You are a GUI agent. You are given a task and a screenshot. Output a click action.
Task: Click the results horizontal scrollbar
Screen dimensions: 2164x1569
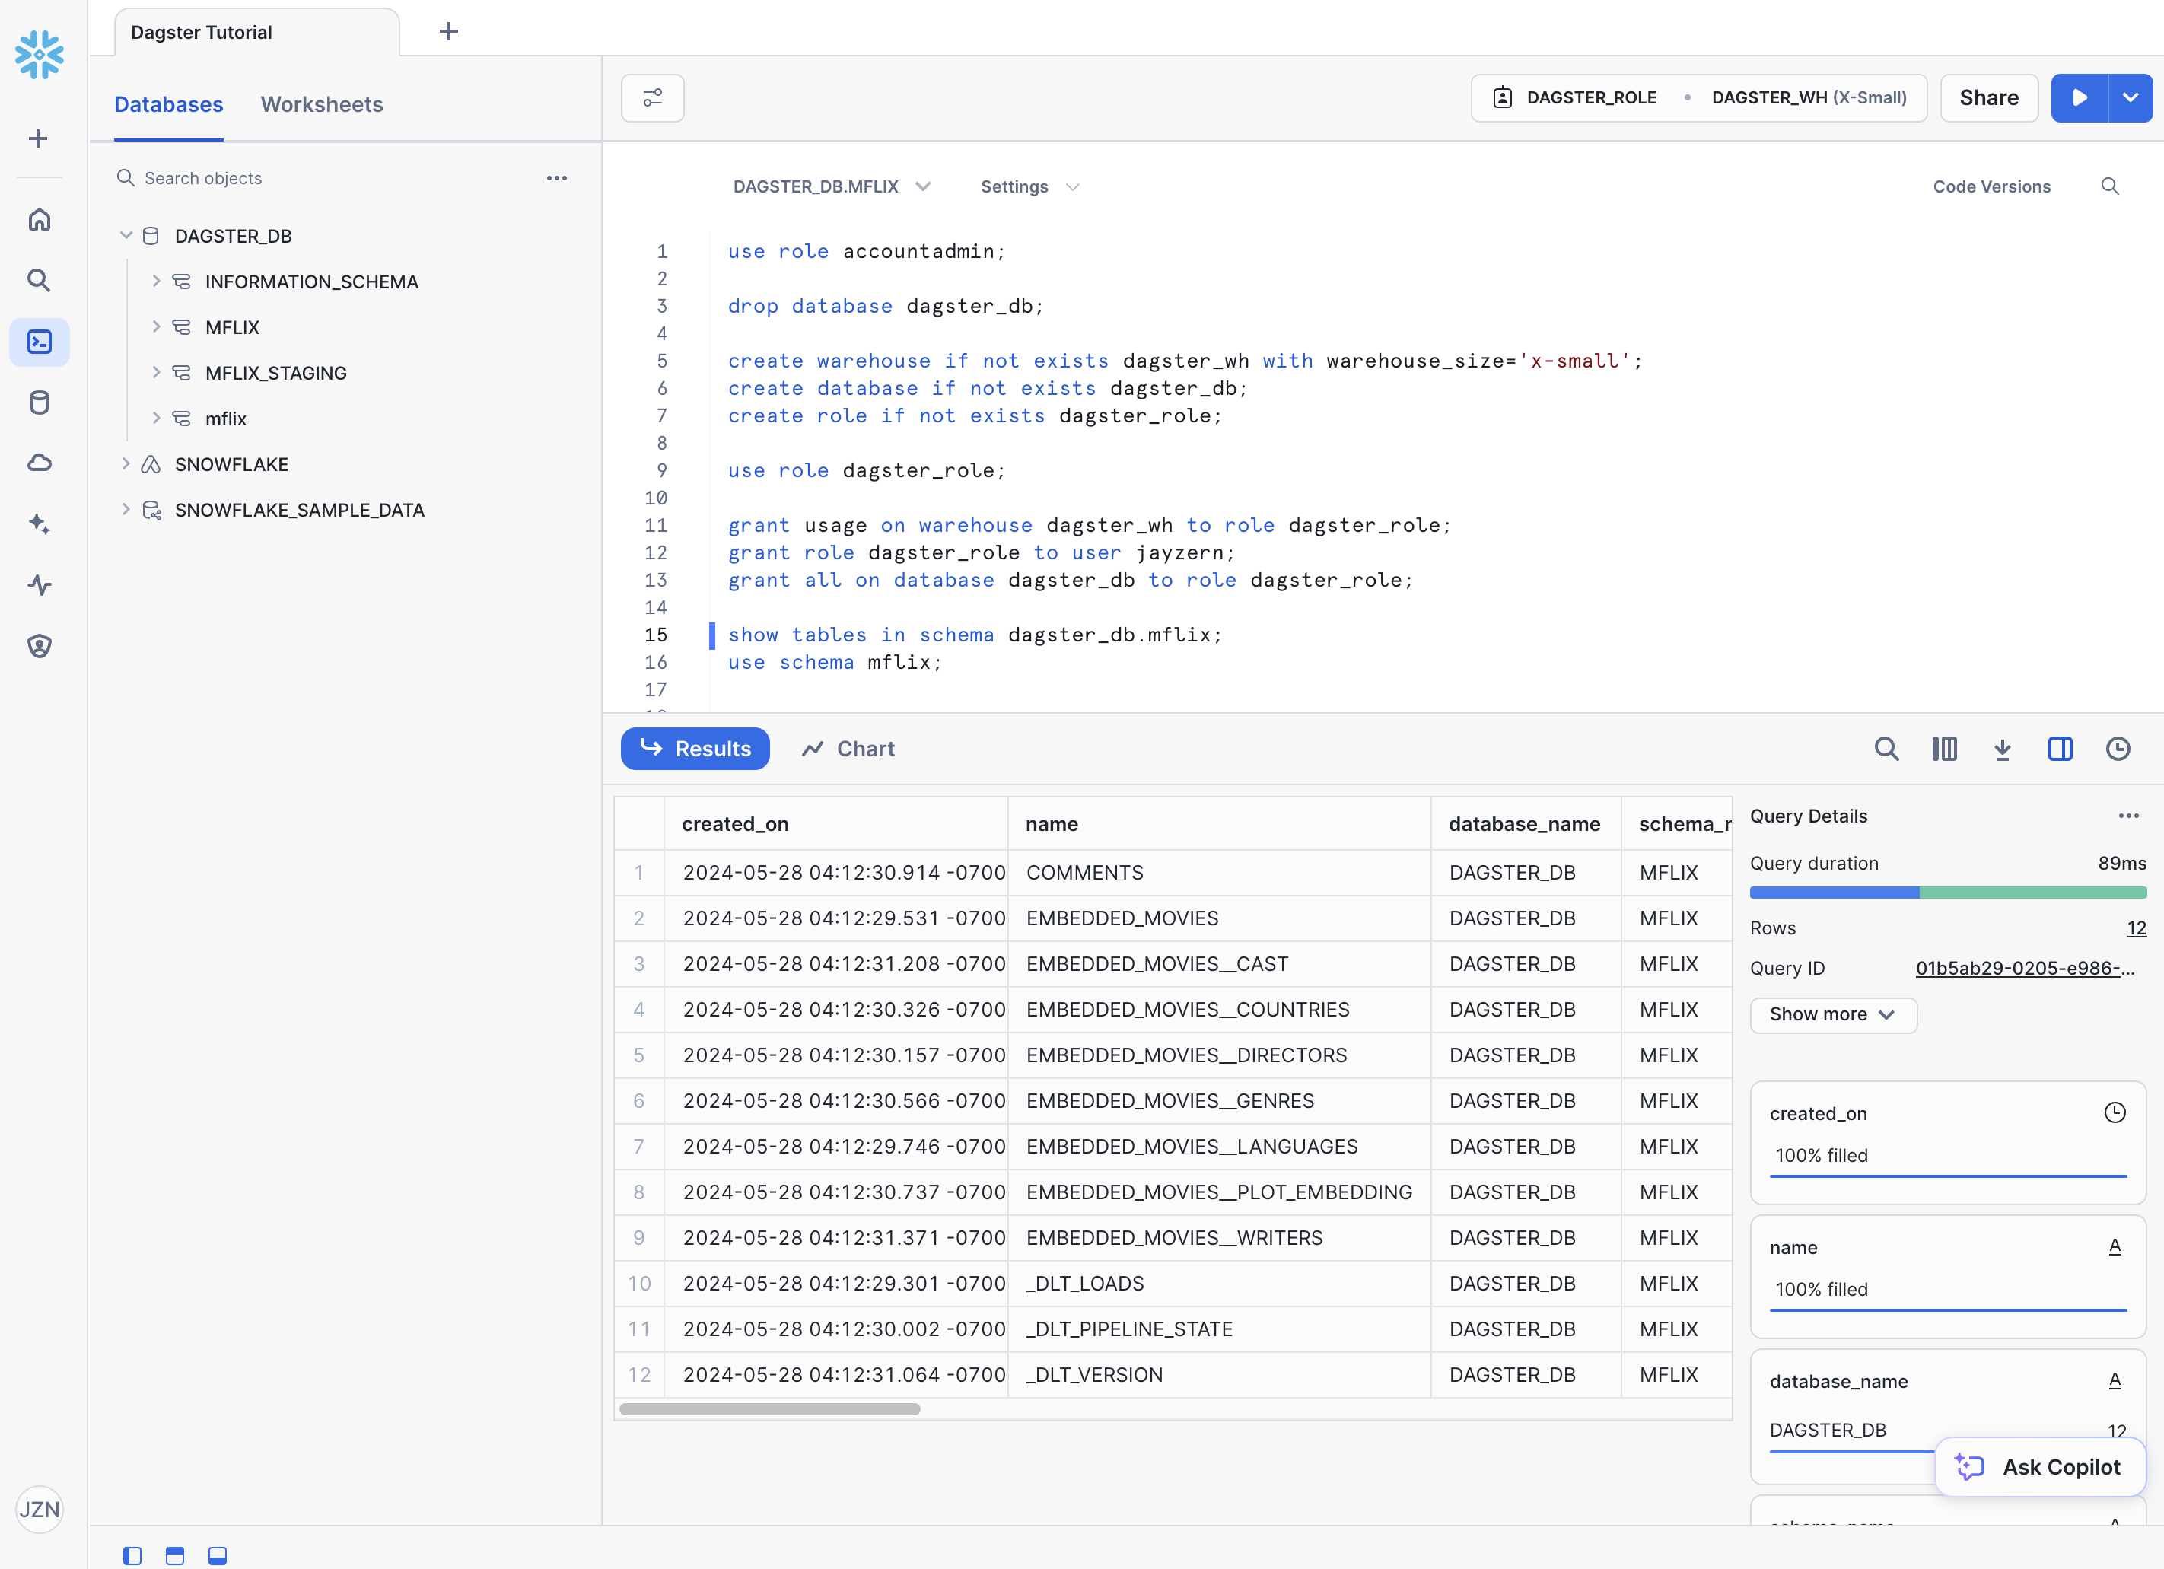(x=769, y=1408)
